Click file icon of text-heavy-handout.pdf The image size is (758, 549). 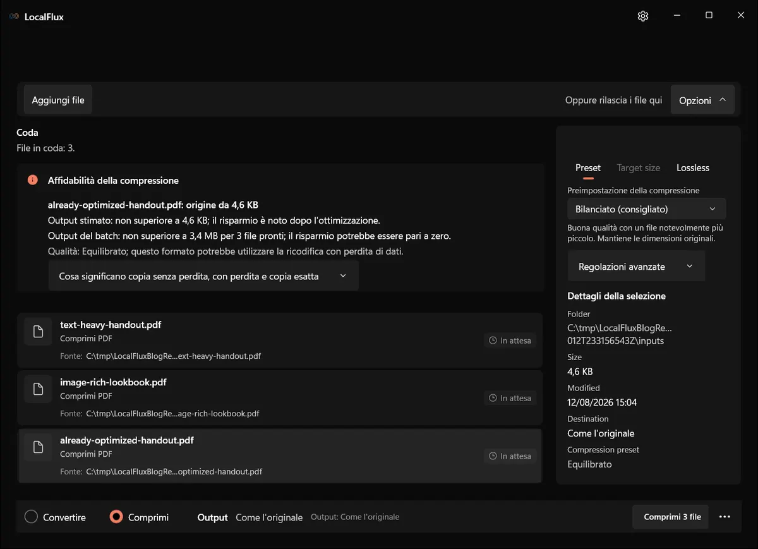(38, 332)
